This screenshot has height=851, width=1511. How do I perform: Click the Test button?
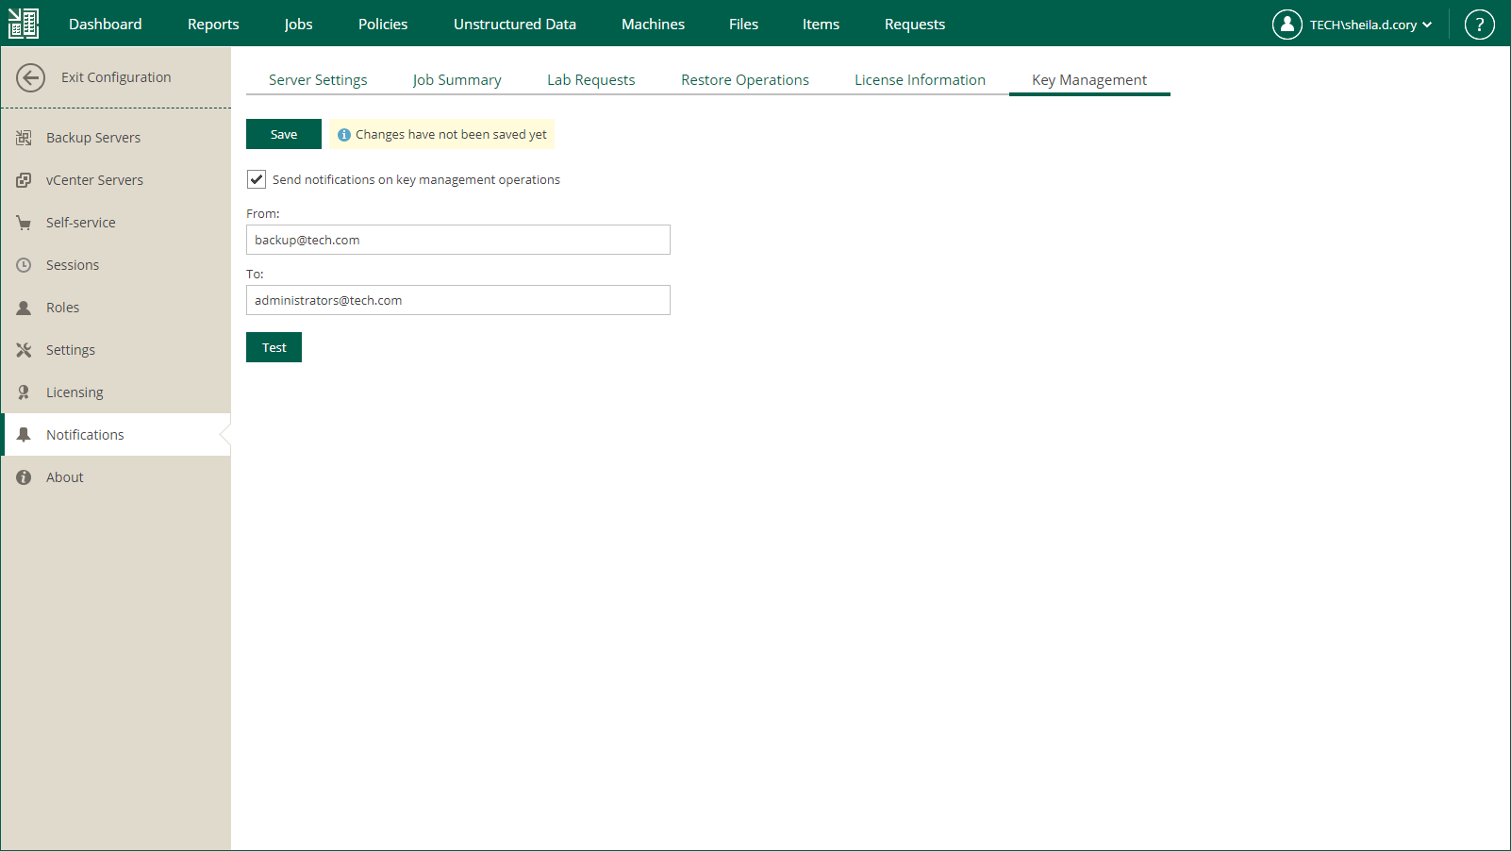click(x=274, y=347)
